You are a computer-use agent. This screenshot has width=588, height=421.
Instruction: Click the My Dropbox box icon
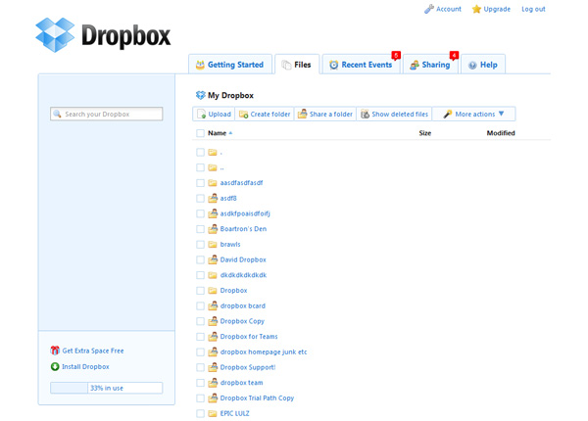[201, 95]
